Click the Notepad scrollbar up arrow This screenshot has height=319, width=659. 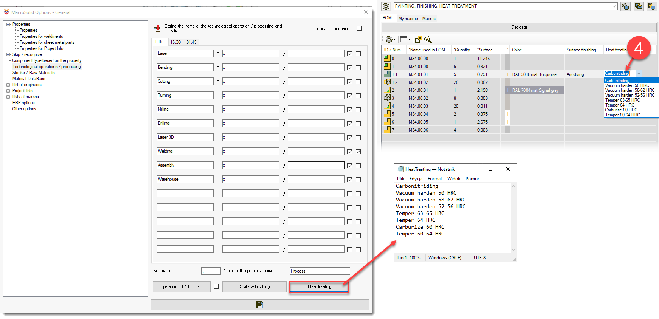[x=513, y=186]
